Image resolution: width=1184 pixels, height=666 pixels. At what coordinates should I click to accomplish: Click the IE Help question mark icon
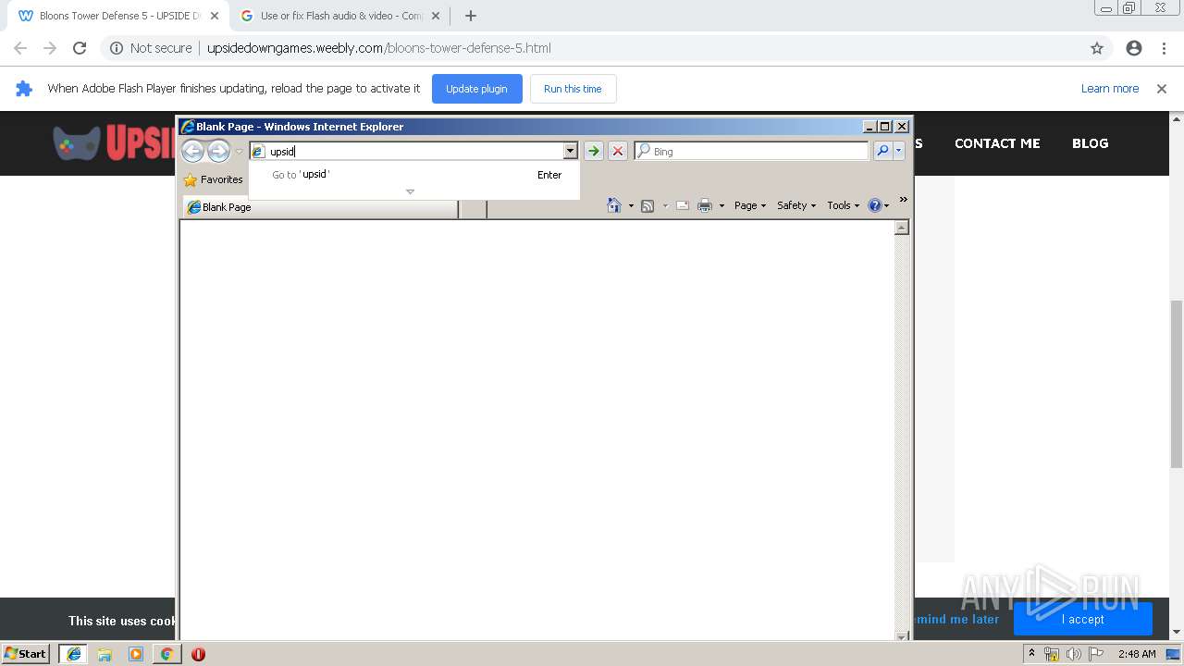click(x=875, y=205)
